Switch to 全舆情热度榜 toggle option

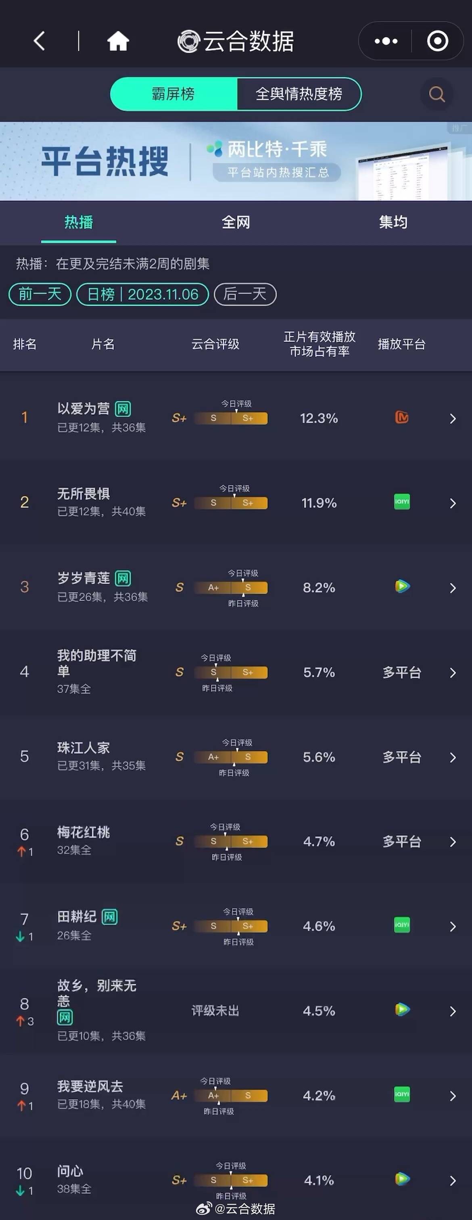point(299,94)
